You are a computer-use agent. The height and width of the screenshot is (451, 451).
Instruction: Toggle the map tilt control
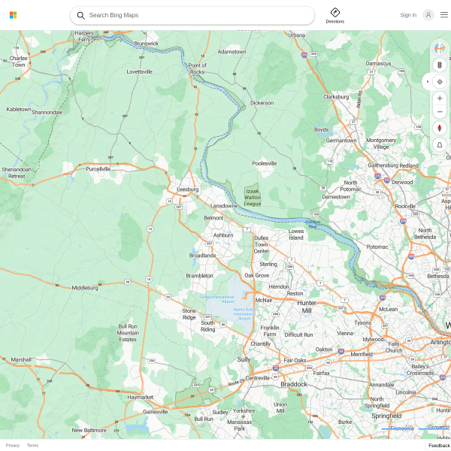[440, 145]
